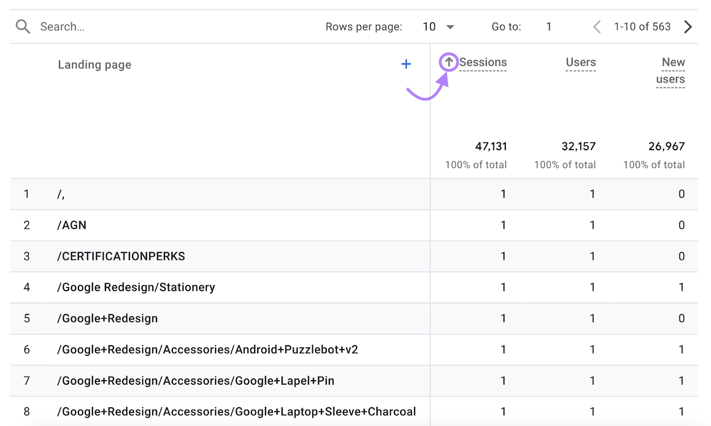Select the Google+Lapel+Pin landing page row
Screen dimensions: 711x426
point(196,381)
